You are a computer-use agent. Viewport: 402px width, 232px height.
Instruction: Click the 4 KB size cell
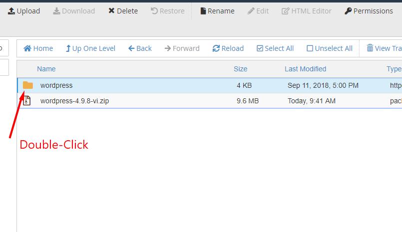[244, 85]
